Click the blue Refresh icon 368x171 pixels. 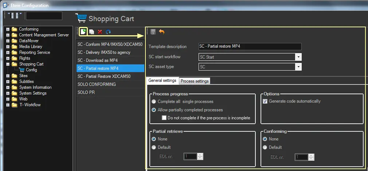pos(108,32)
